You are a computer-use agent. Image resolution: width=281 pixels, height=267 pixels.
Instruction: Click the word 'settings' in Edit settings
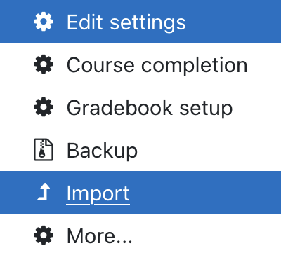pos(148,22)
